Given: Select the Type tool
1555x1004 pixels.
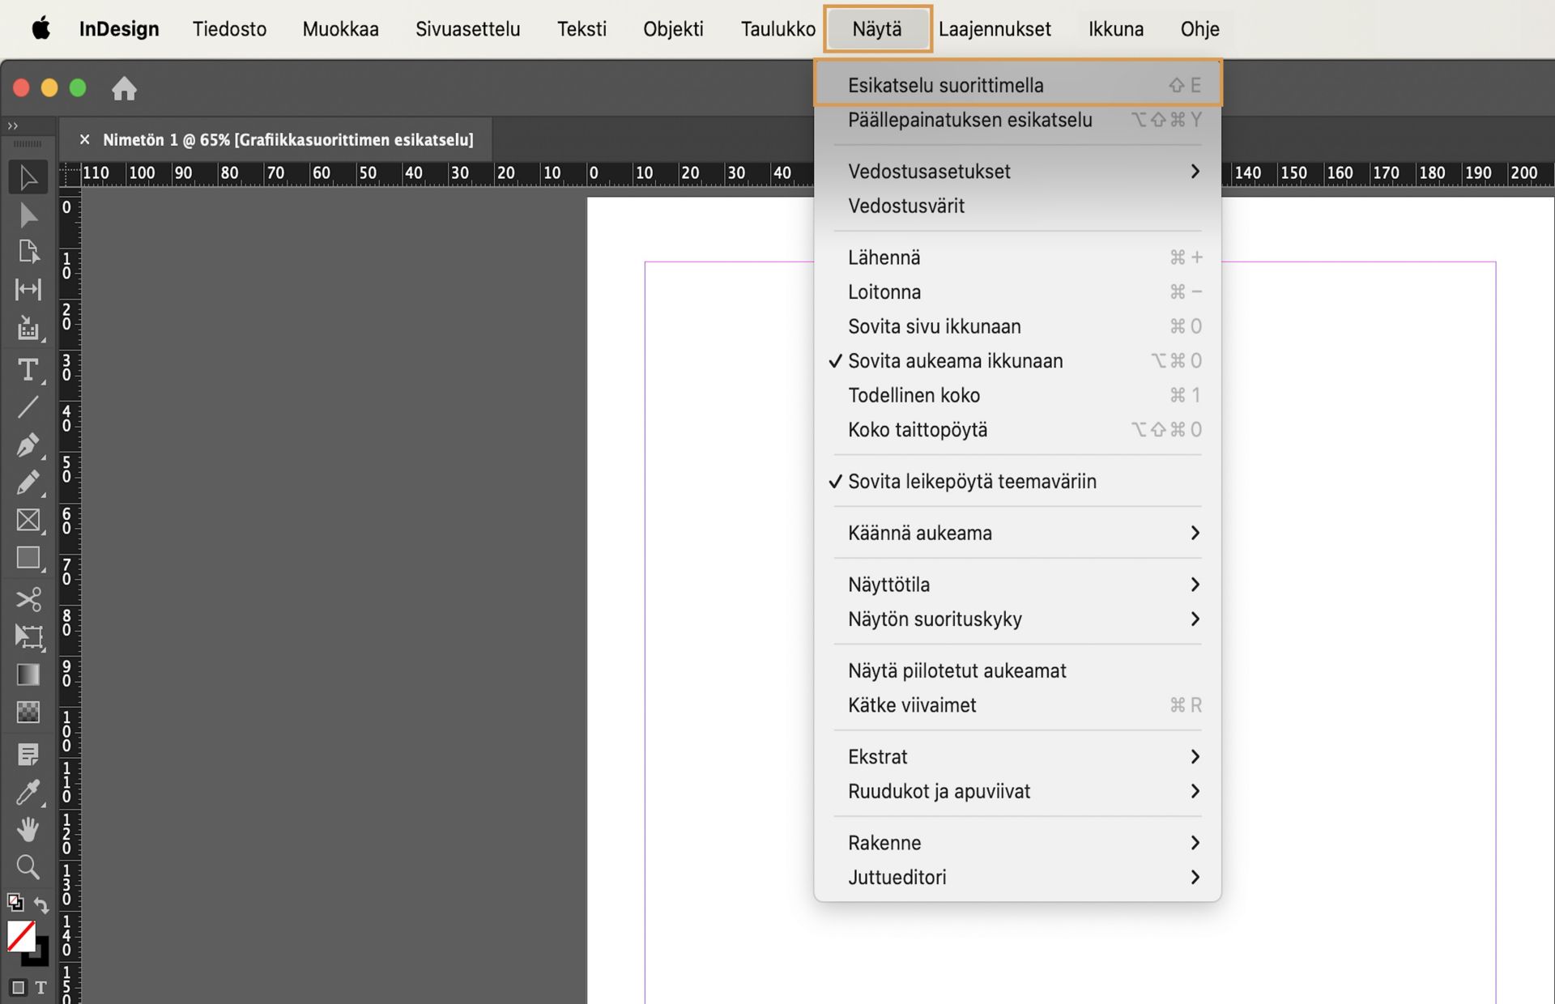Looking at the screenshot, I should (28, 370).
